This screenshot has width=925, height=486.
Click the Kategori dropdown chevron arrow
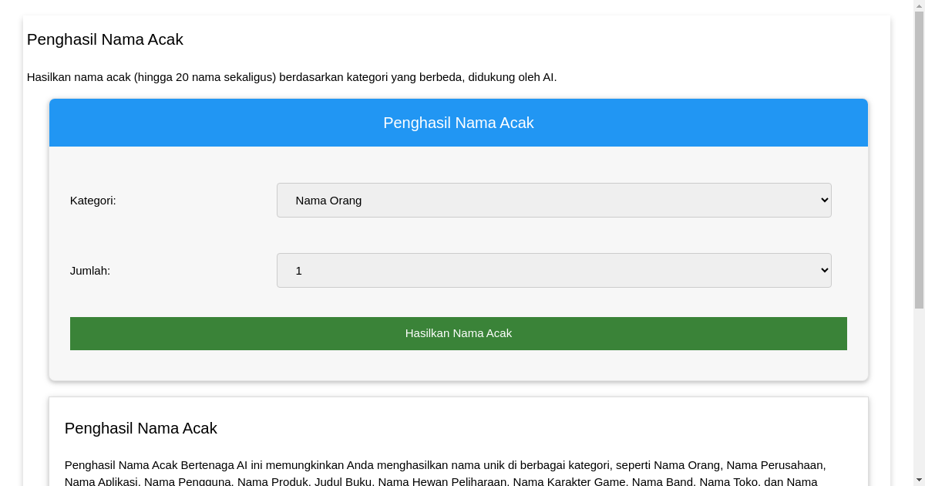click(x=822, y=200)
